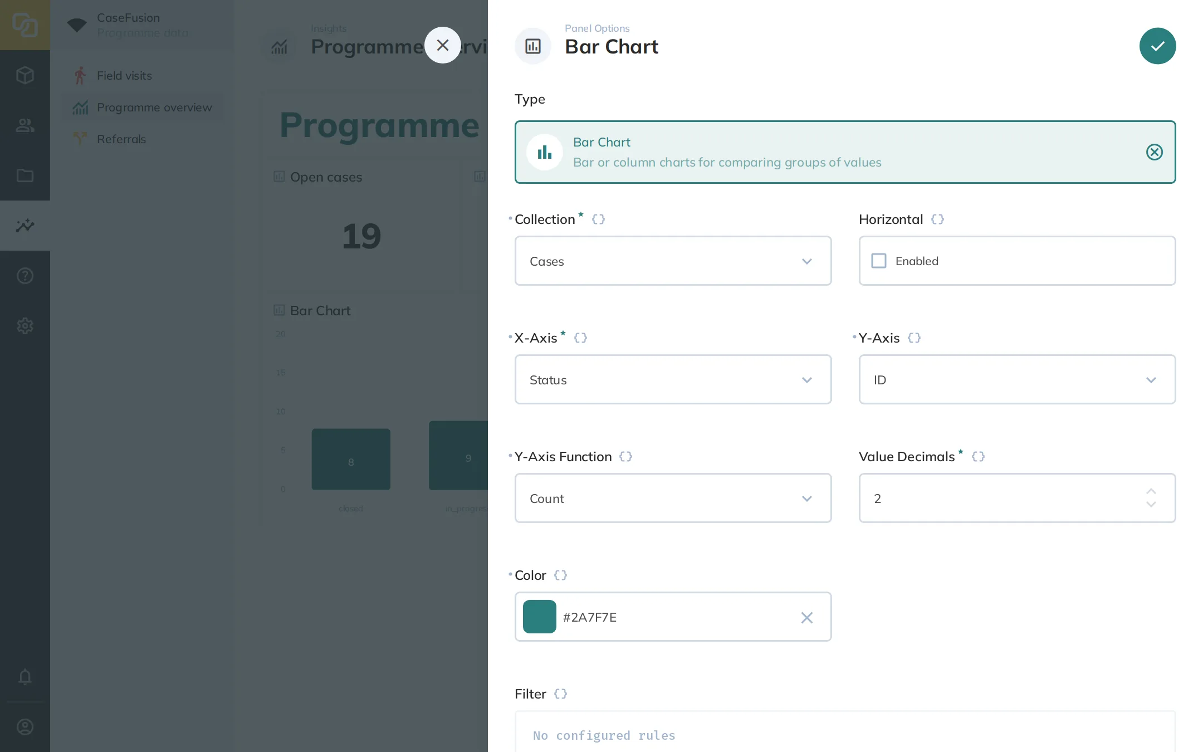Open the Help documentation icon
The image size is (1203, 752).
(x=25, y=276)
